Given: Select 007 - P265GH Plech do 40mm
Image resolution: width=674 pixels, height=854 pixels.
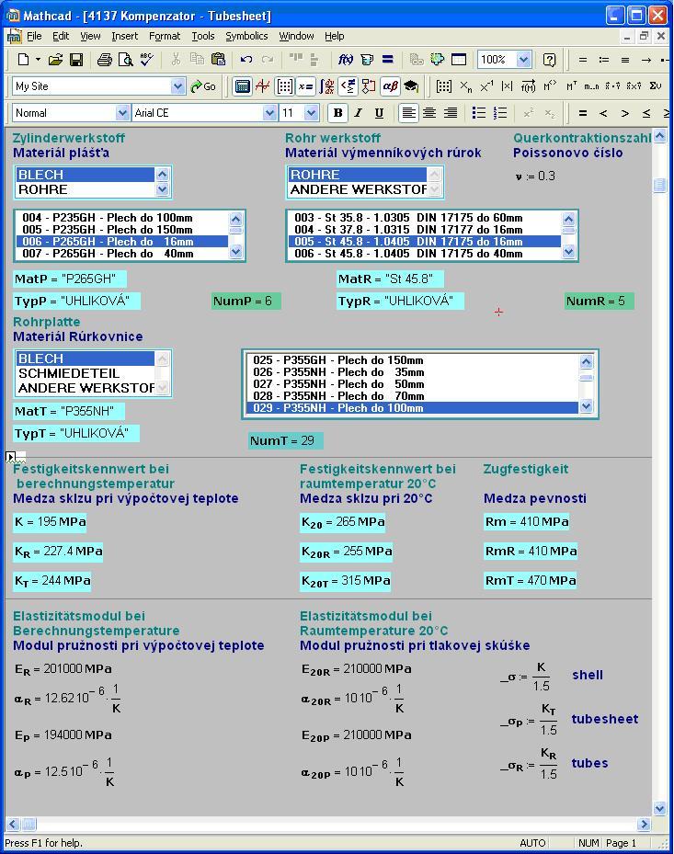Looking at the screenshot, I should coord(122,254).
